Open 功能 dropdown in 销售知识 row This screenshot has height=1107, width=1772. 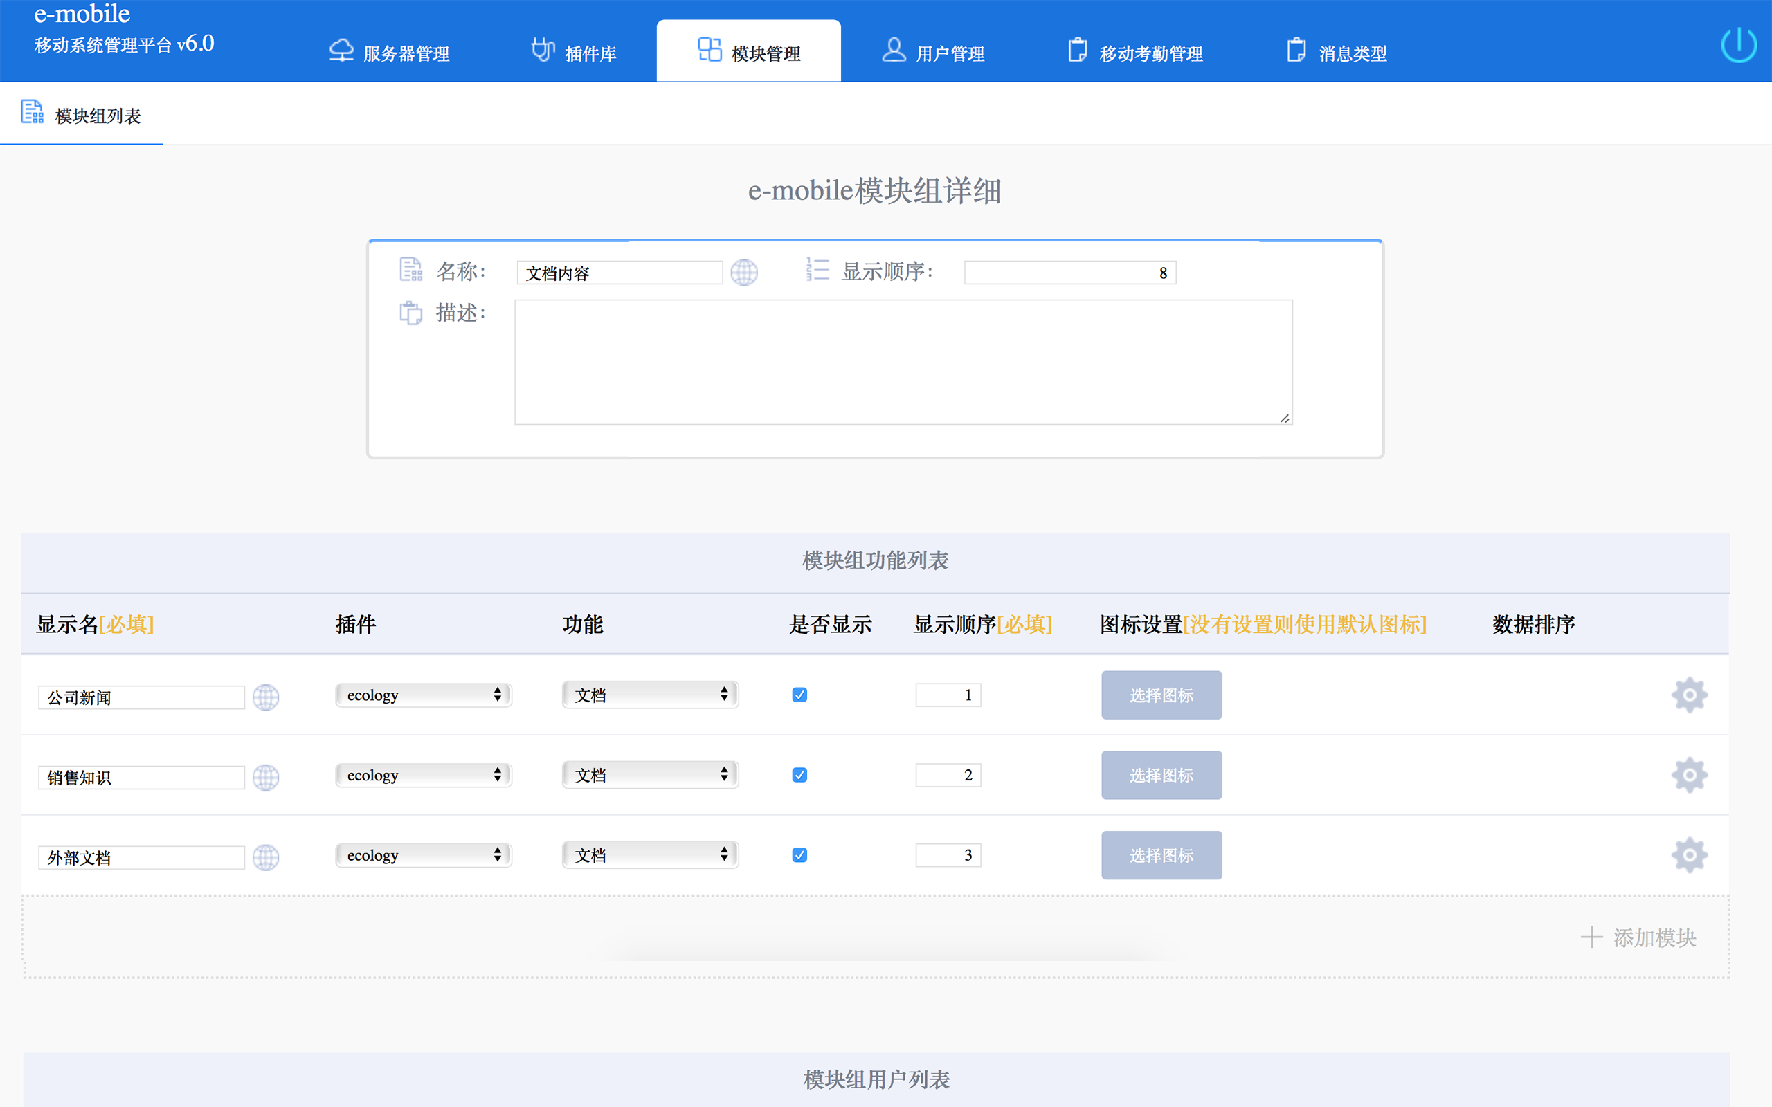(650, 774)
